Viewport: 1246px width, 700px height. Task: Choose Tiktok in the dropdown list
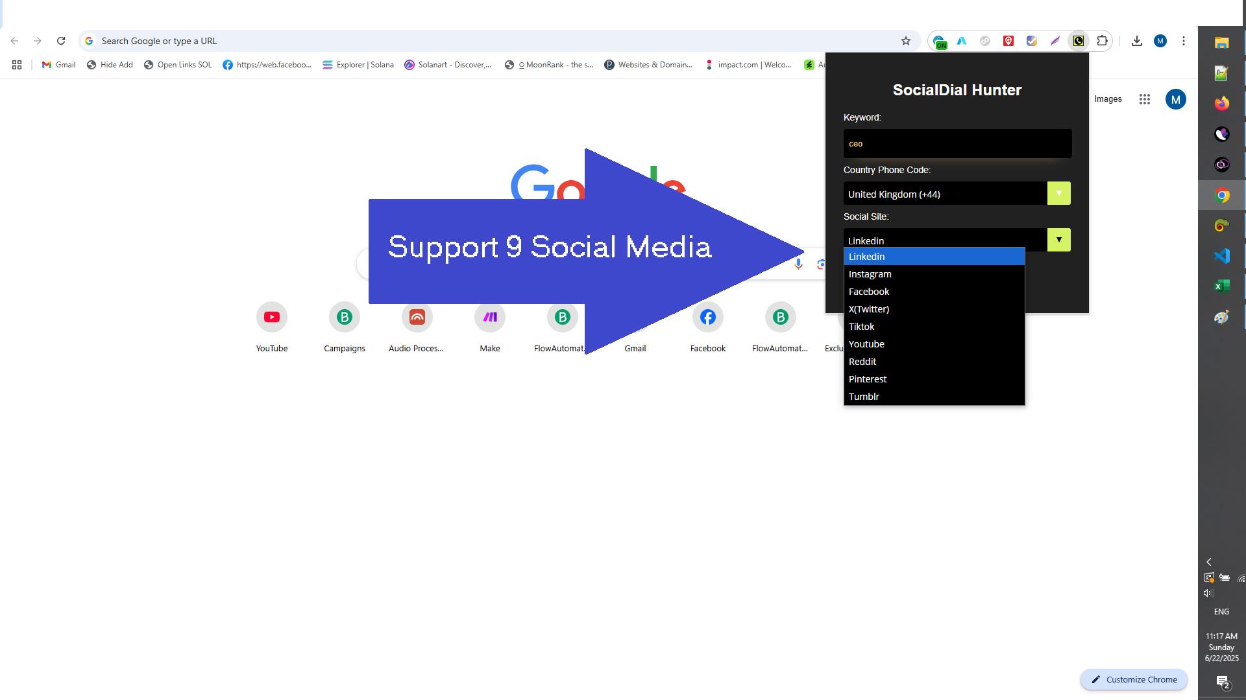861,327
